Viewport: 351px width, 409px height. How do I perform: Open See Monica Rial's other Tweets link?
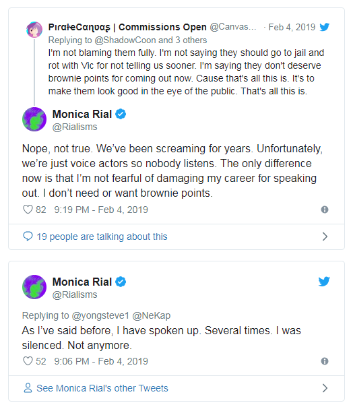[102, 388]
